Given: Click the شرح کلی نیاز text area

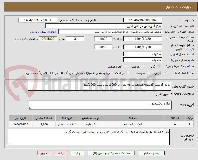Looking at the screenshot, I should (100, 86).
